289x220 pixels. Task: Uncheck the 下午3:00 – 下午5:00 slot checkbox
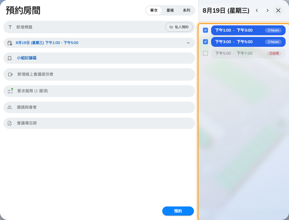click(205, 42)
